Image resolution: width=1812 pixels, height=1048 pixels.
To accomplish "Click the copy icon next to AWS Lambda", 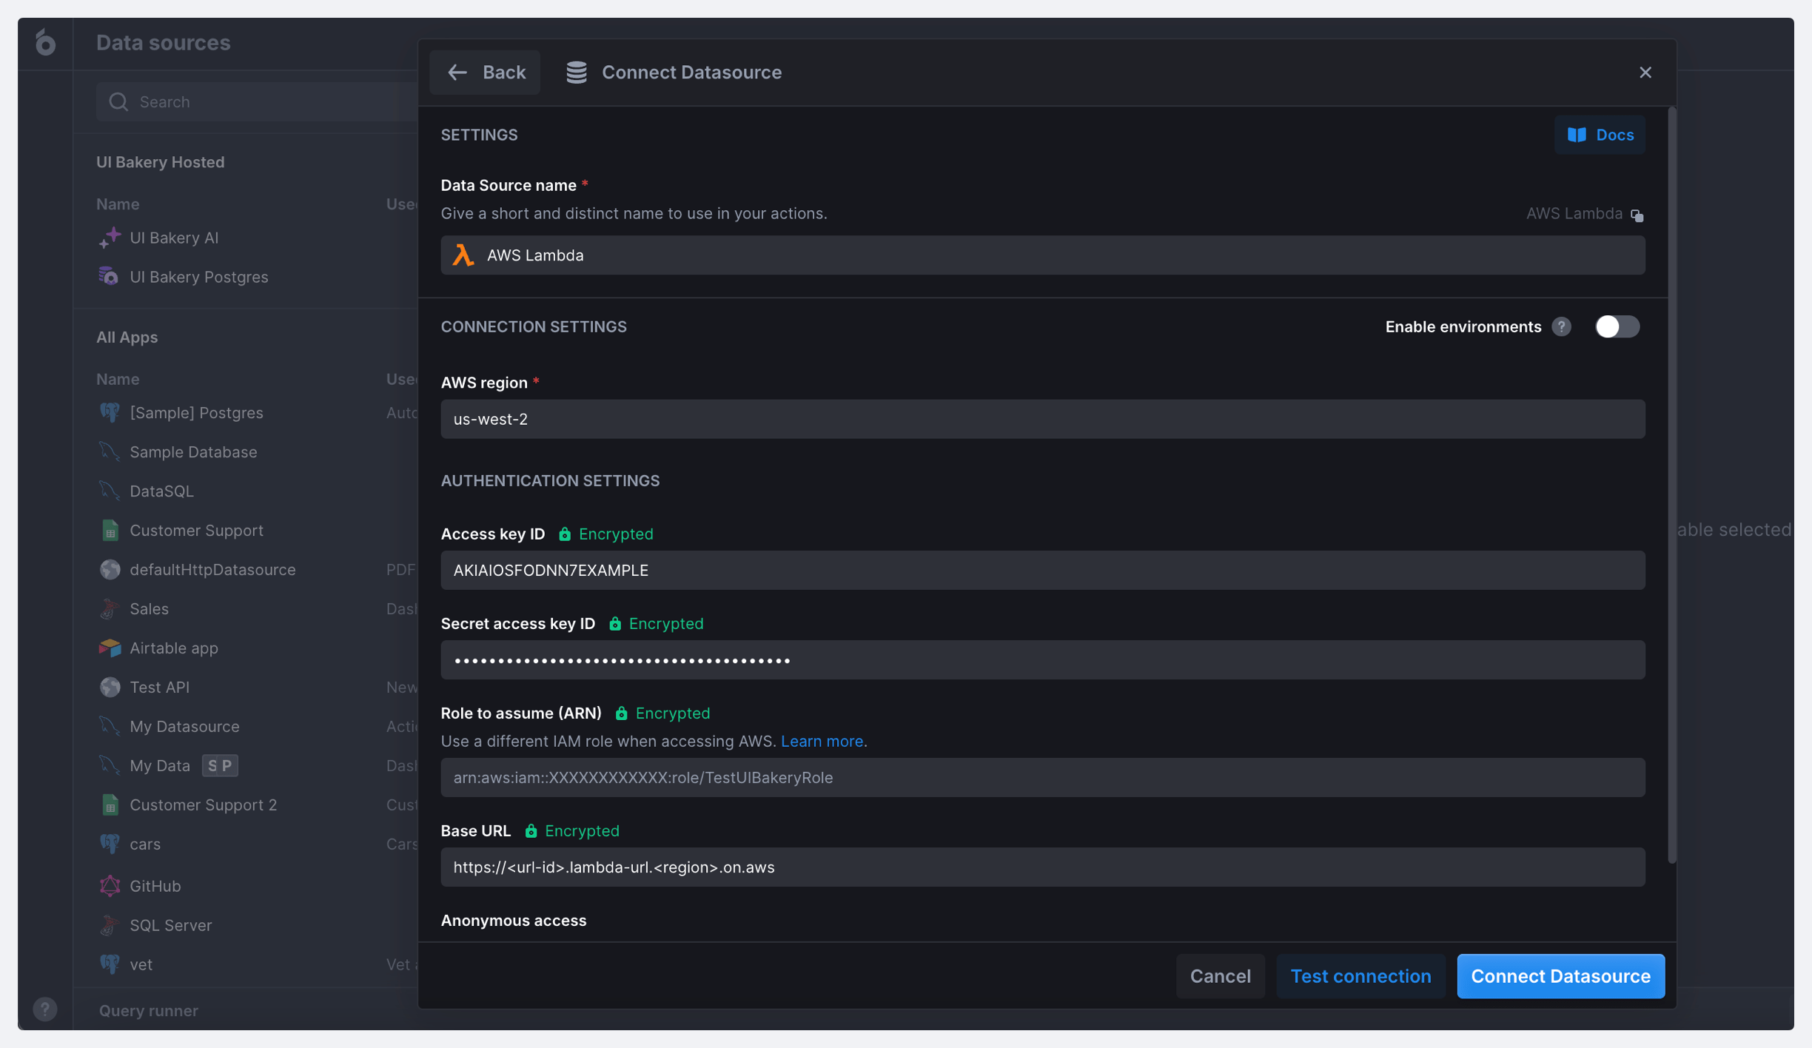I will coord(1637,215).
